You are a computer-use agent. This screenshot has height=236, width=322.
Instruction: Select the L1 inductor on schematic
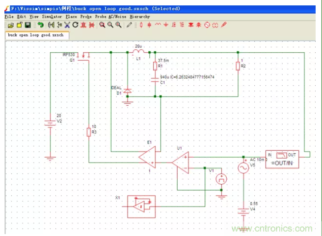click(x=138, y=51)
